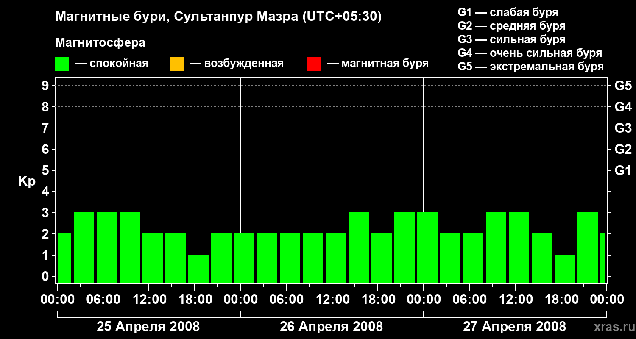This screenshot has height=339, width=636.
Task: Click the '— магнитная буря' legend label
Action: [x=378, y=64]
